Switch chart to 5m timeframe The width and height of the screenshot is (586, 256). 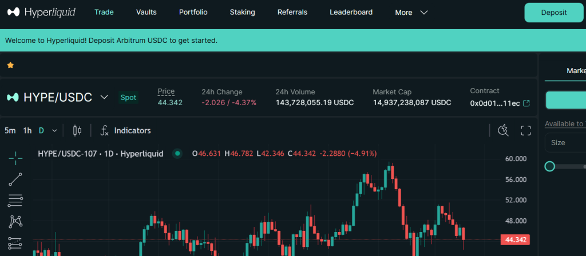[x=10, y=131]
